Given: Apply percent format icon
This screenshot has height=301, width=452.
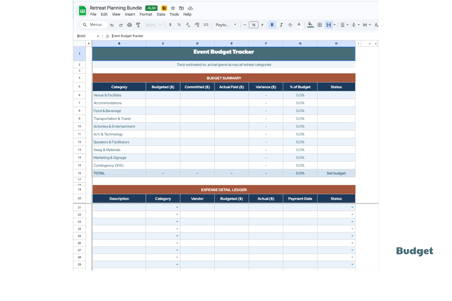Looking at the screenshot, I should click(178, 25).
